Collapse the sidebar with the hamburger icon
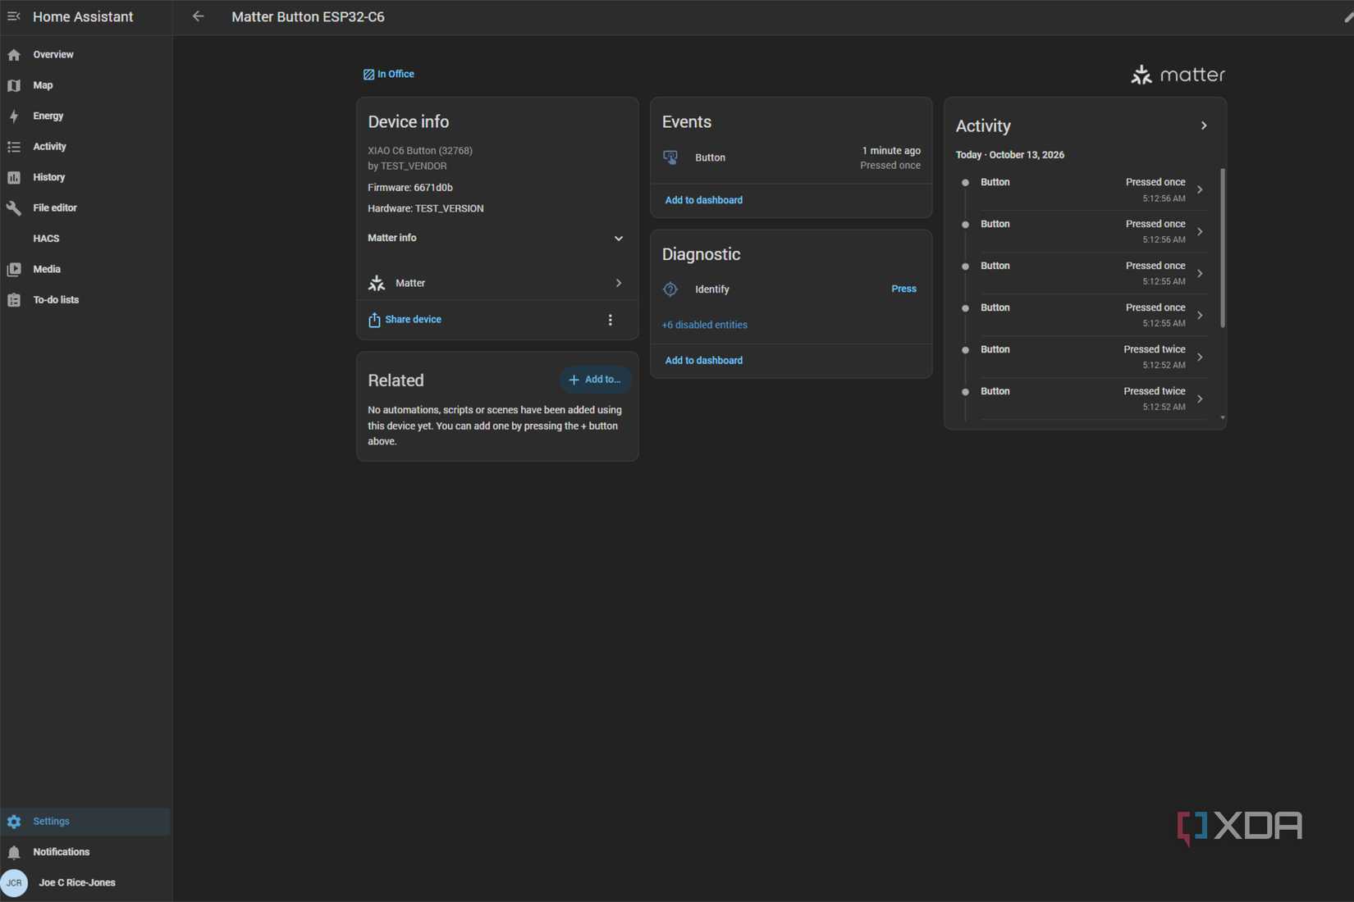 coord(14,16)
